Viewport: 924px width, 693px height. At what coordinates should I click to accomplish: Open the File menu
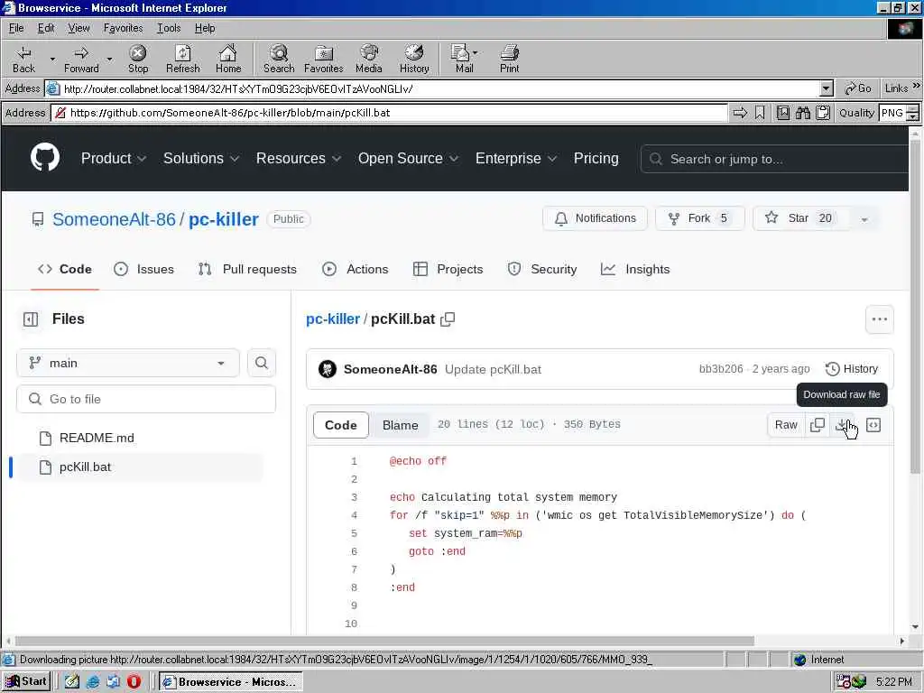16,28
